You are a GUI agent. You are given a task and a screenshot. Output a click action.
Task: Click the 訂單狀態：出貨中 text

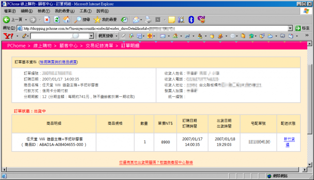click(30, 111)
